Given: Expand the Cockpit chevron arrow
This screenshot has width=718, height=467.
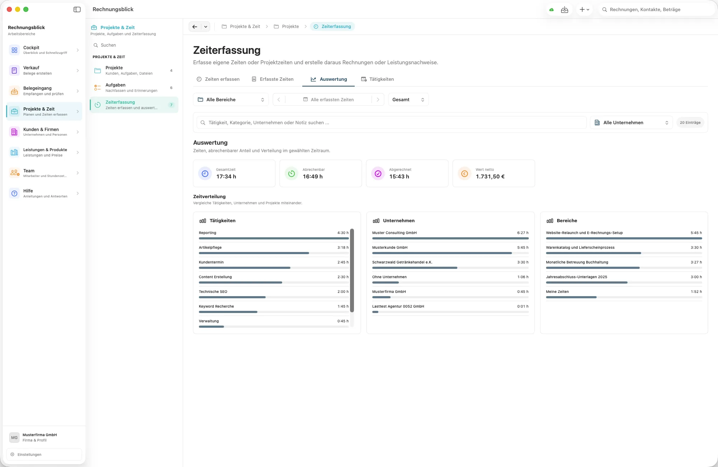Looking at the screenshot, I should pos(78,50).
